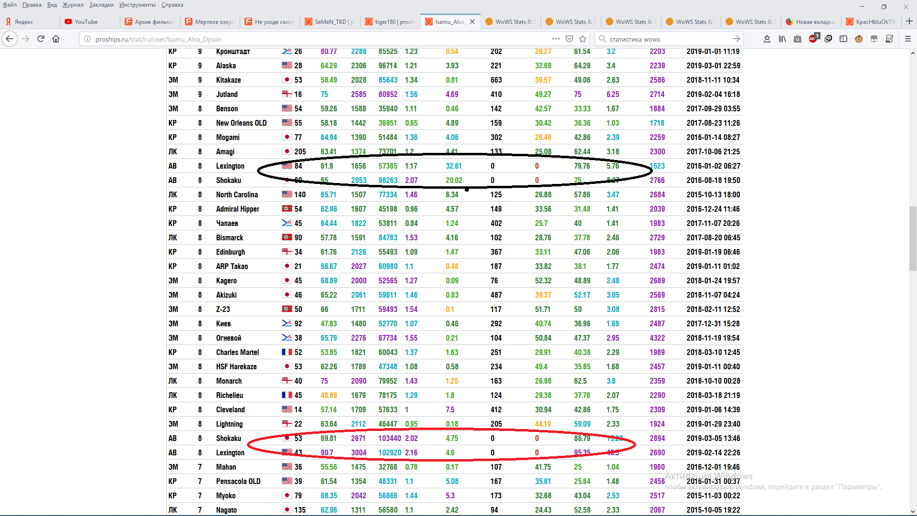Submit the search with the arrow
This screenshot has width=917, height=516.
click(x=736, y=39)
